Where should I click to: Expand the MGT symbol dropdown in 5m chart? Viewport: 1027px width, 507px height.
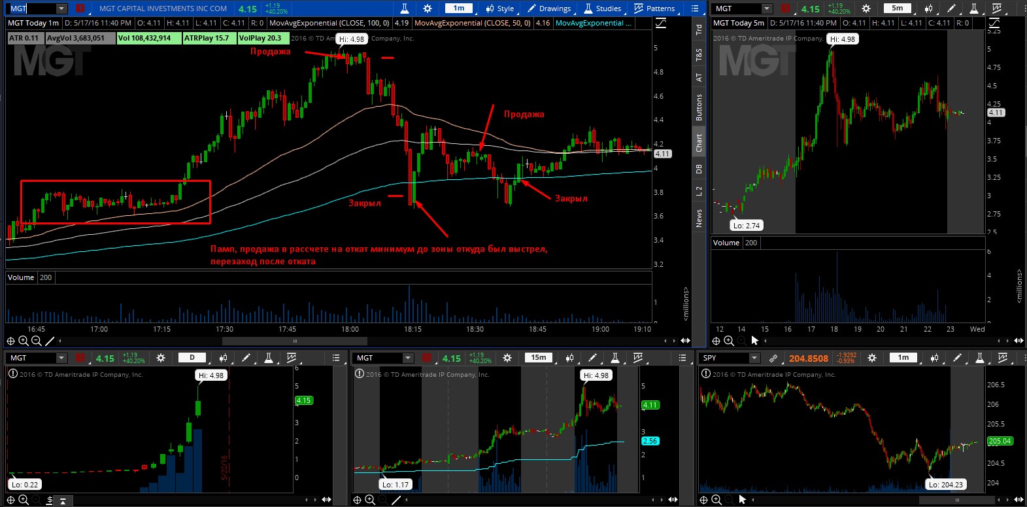tap(767, 9)
